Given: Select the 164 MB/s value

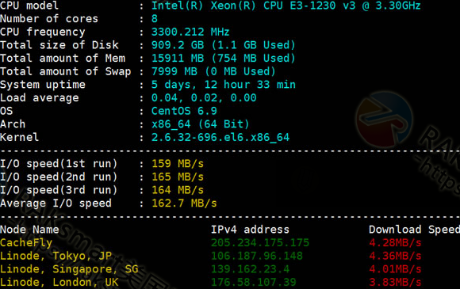Looking at the screenshot, I should tap(178, 190).
